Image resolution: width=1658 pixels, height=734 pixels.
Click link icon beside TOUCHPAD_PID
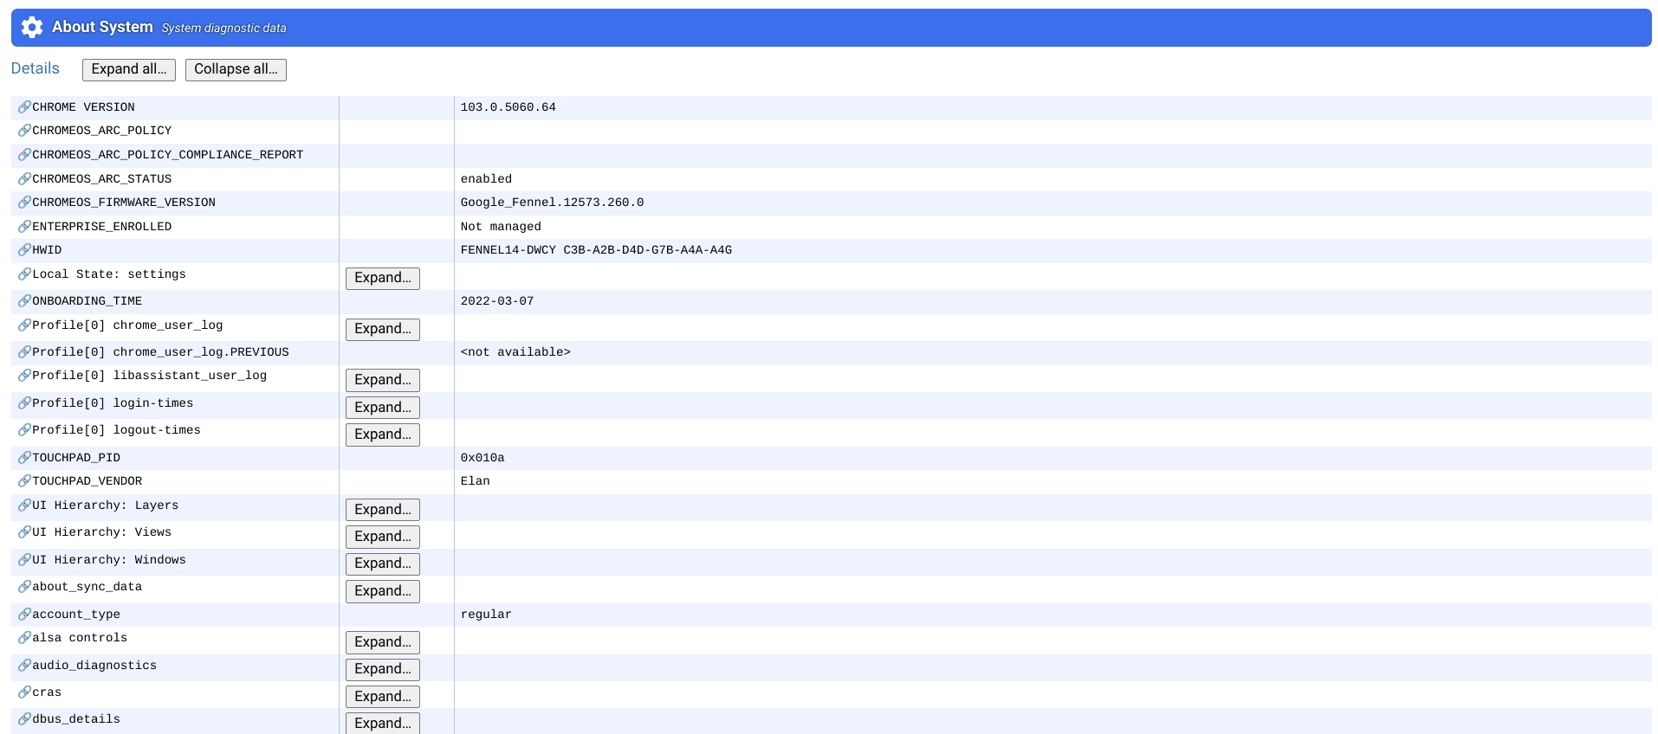pos(24,457)
